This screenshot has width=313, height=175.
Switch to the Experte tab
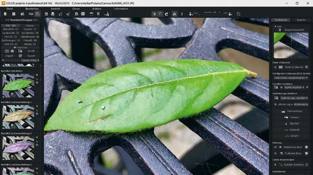(301, 20)
